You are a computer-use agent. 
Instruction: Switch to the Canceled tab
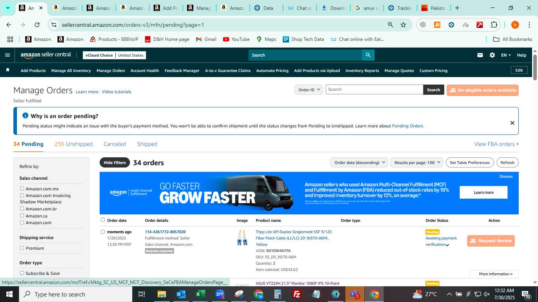[115, 144]
